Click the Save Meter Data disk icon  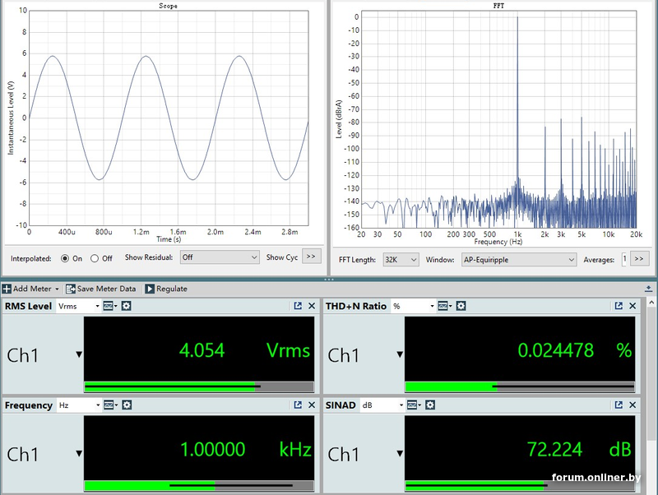pyautogui.click(x=71, y=289)
